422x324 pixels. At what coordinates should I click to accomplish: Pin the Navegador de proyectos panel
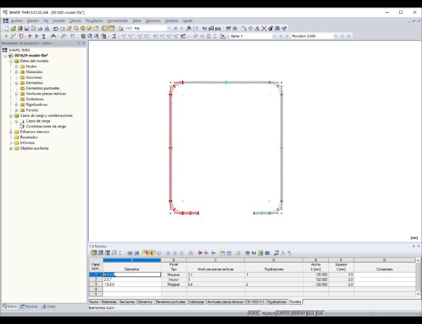click(x=79, y=43)
